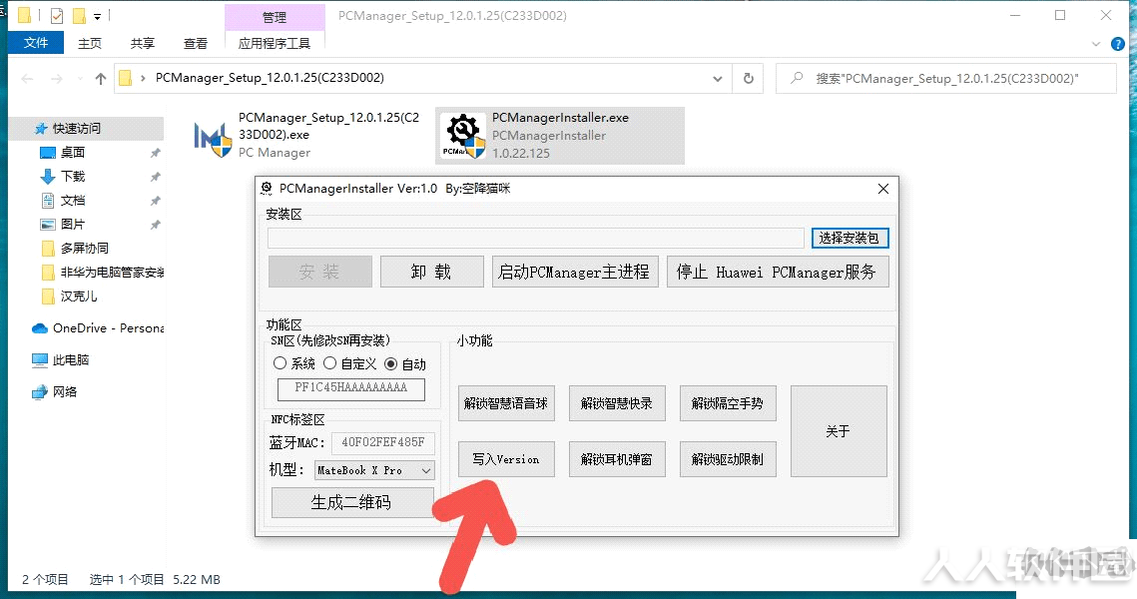Viewport: 1137px width, 599px height.
Task: Select 网络 in navigation pane
Action: tap(65, 391)
